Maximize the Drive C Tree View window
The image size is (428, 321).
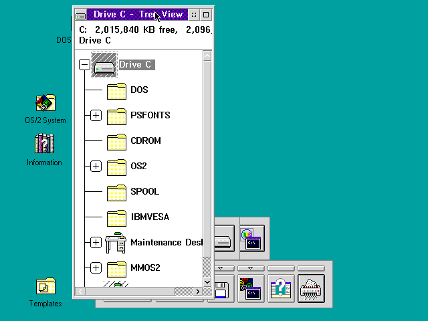206,15
